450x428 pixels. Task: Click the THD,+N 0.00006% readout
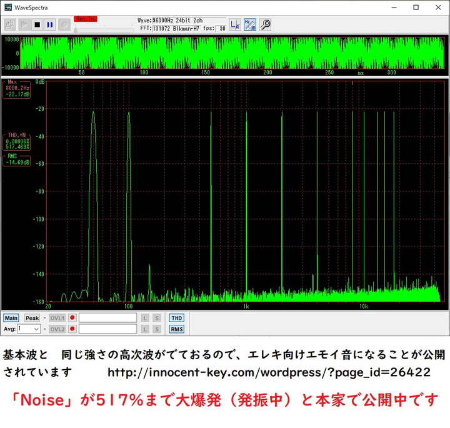point(17,141)
